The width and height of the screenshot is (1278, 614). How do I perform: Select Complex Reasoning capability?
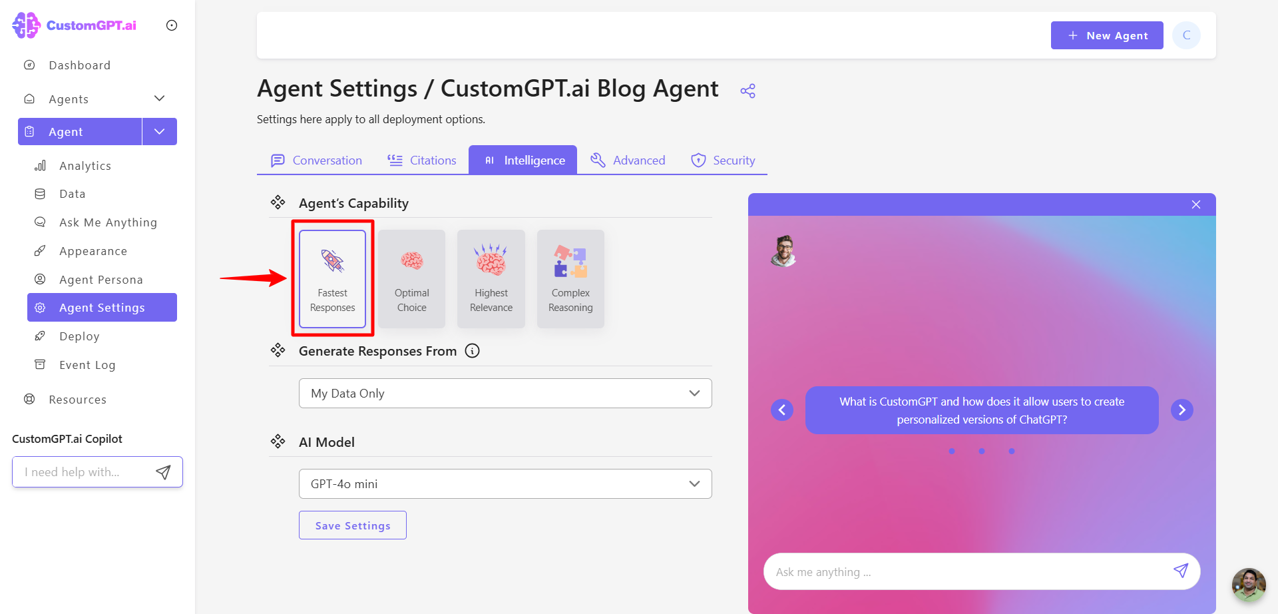click(x=570, y=279)
